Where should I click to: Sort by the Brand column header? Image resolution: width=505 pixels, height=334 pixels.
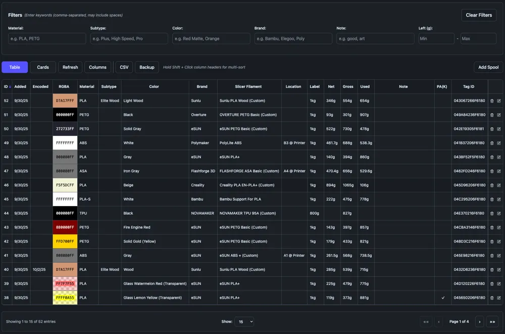click(x=202, y=86)
